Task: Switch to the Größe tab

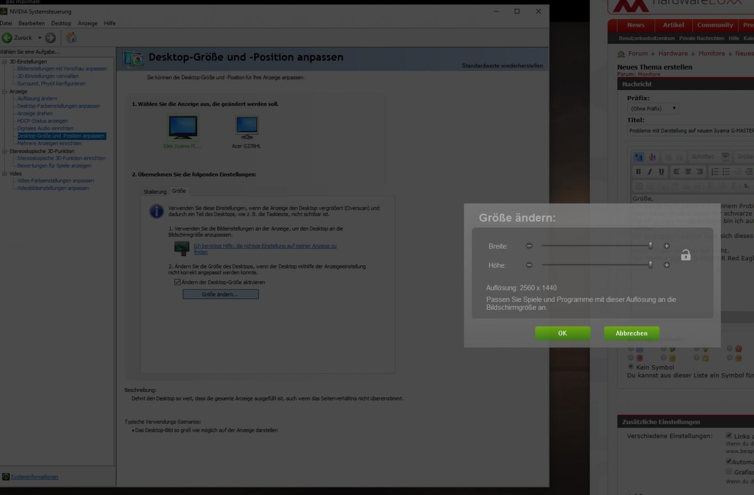Action: tap(179, 191)
